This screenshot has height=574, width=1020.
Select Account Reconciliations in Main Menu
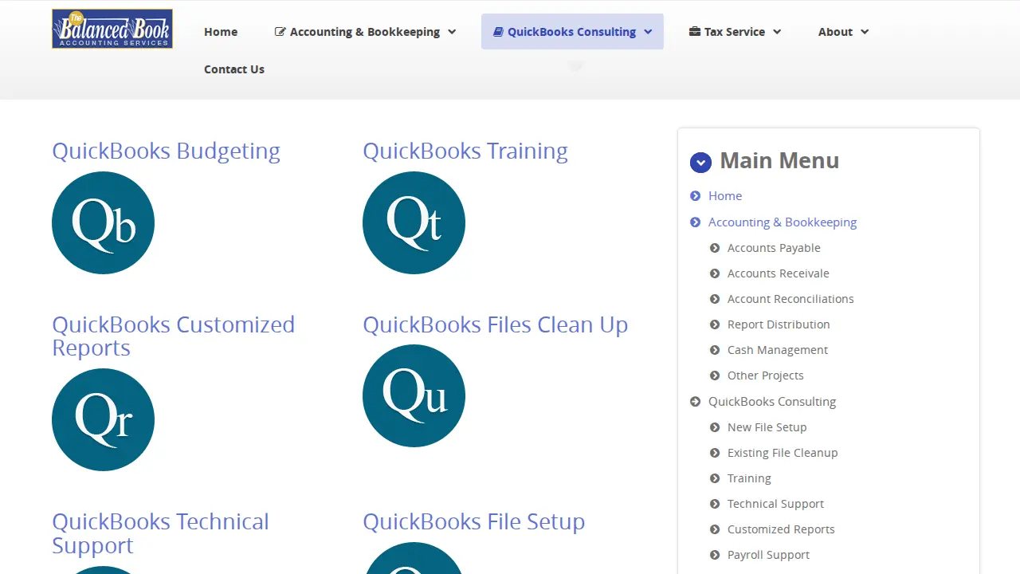click(790, 299)
